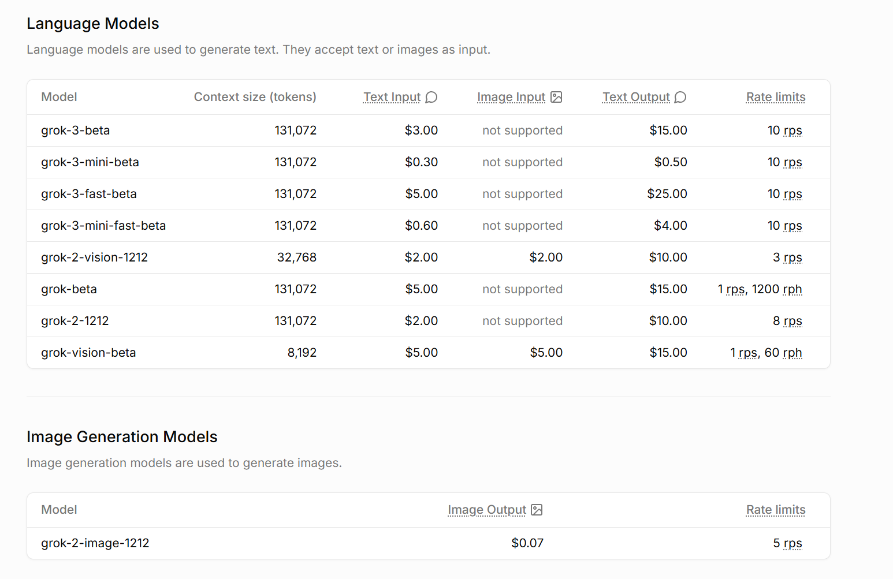
Task: Click the Text Input column header
Action: pos(392,97)
